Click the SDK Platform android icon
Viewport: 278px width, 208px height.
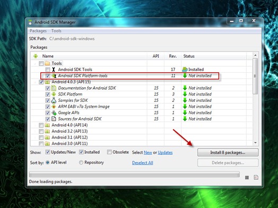click(x=54, y=94)
